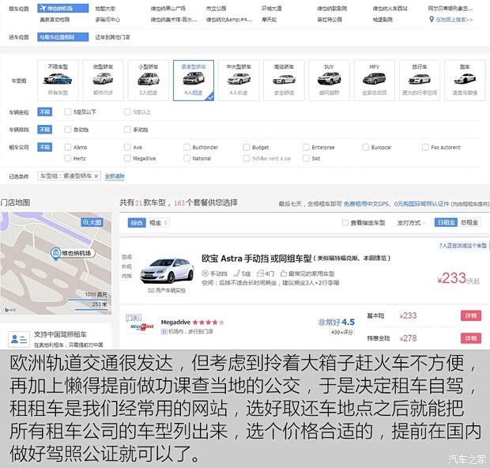Select pickup location 多瑙河中心

107,20
